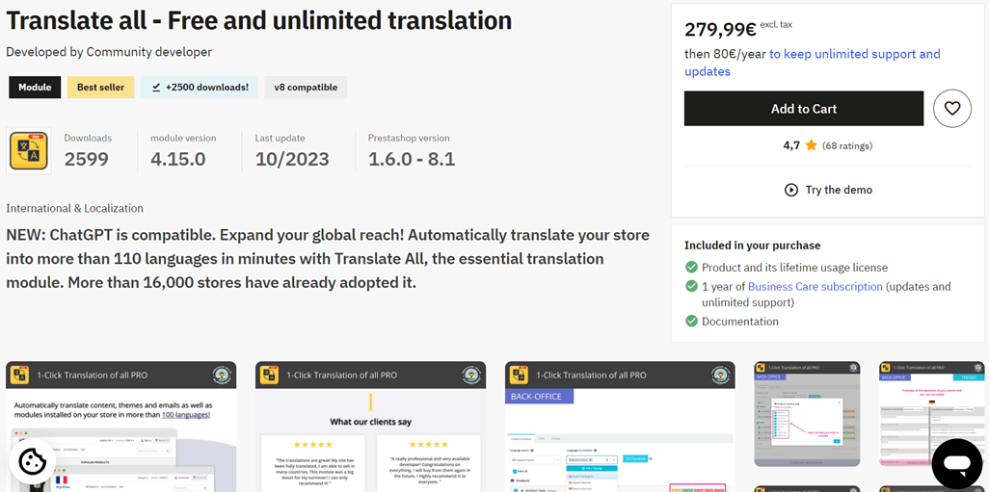Open the large BACK-OFFICE screenshot
989x492 pixels.
coord(620,427)
